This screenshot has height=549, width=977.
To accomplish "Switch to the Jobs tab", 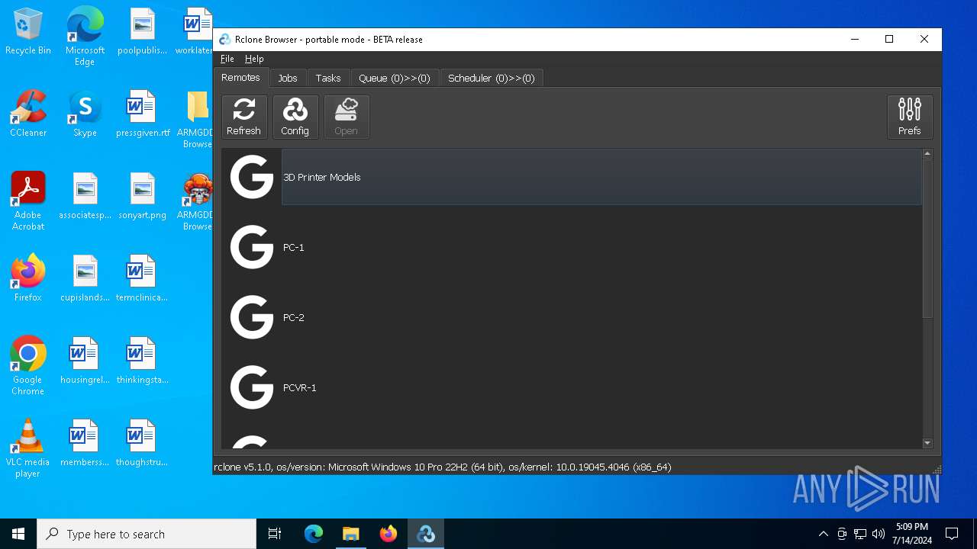I will click(288, 78).
